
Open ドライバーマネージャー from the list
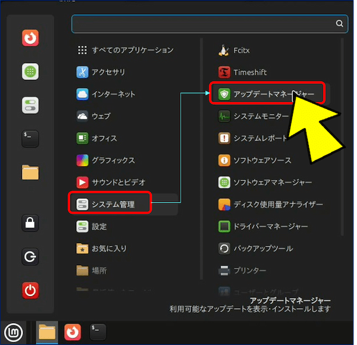pos(270,226)
